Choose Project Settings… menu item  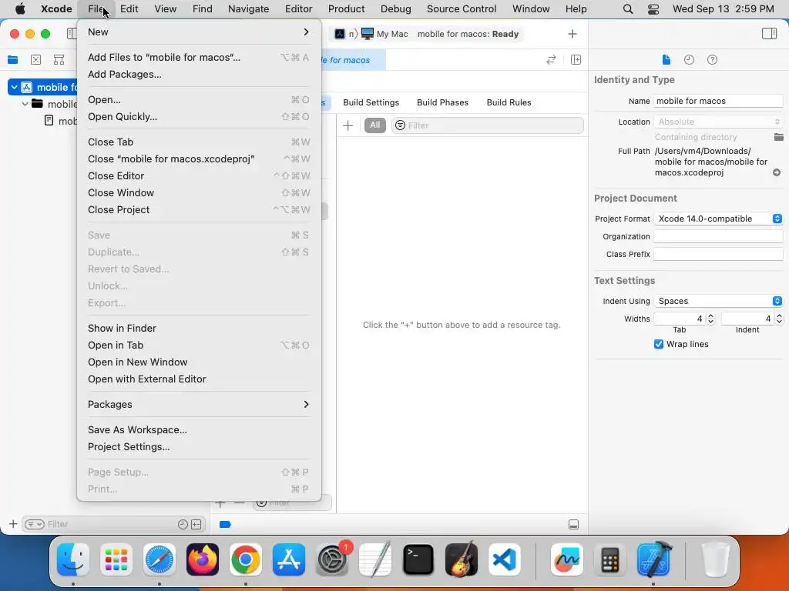199,447
